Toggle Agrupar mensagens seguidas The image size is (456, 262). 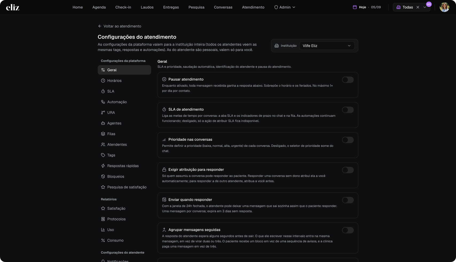[348, 230]
